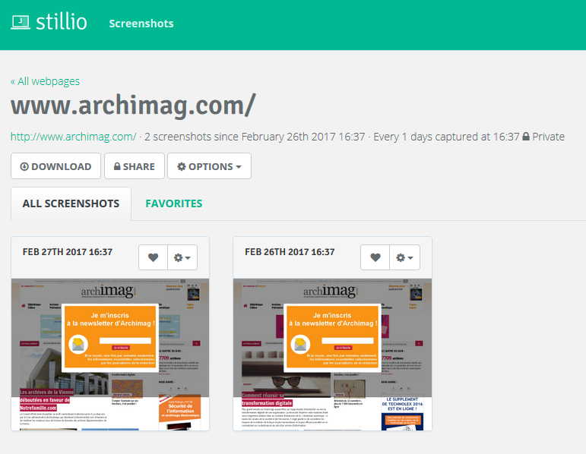The height and width of the screenshot is (454, 586).
Task: Expand the OPTIONS dropdown
Action: pyautogui.click(x=209, y=166)
